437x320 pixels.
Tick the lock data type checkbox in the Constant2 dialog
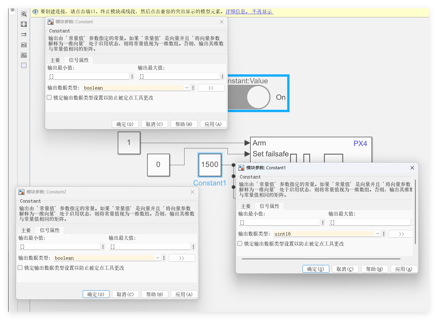tap(20, 268)
